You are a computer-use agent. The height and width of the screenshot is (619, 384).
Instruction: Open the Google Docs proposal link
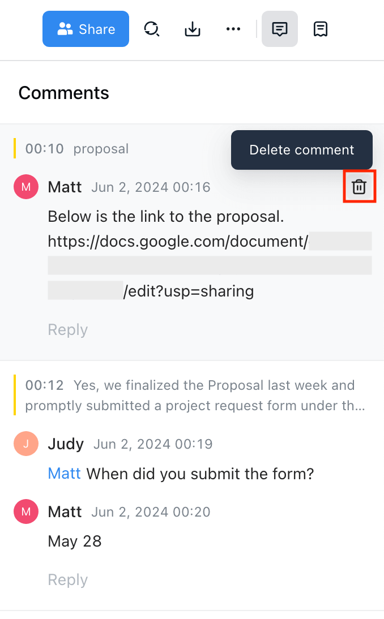click(x=178, y=242)
